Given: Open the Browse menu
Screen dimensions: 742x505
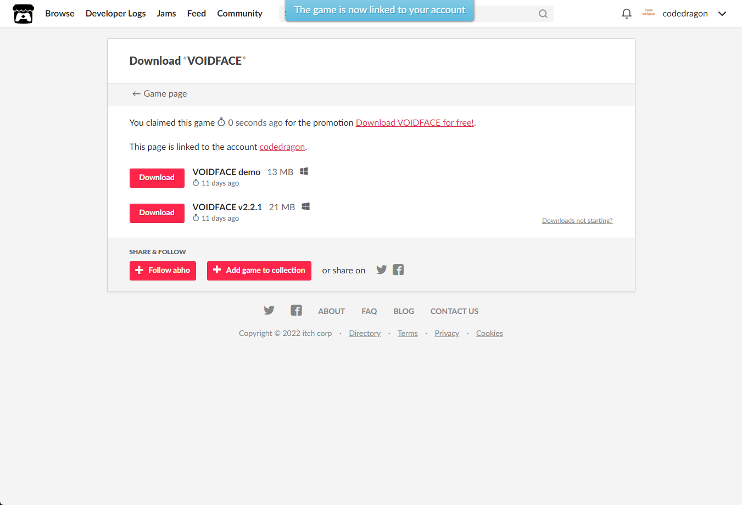Looking at the screenshot, I should coord(60,14).
